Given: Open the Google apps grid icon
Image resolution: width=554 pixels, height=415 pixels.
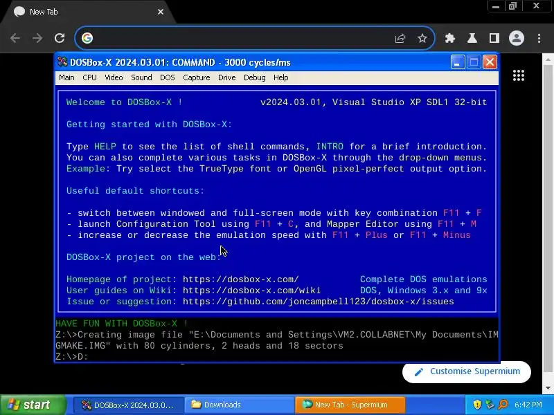Looking at the screenshot, I should pos(518,75).
